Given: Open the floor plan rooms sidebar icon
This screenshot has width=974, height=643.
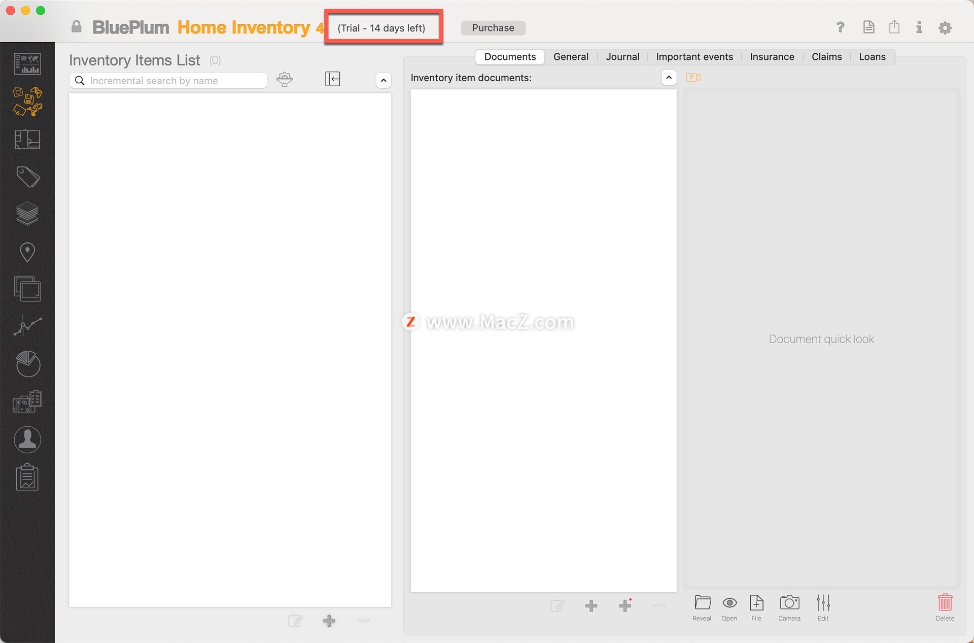Looking at the screenshot, I should click(27, 139).
